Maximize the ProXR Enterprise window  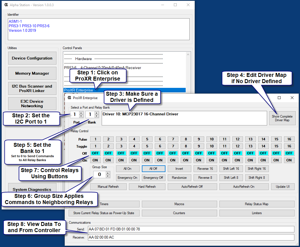click(x=279, y=98)
